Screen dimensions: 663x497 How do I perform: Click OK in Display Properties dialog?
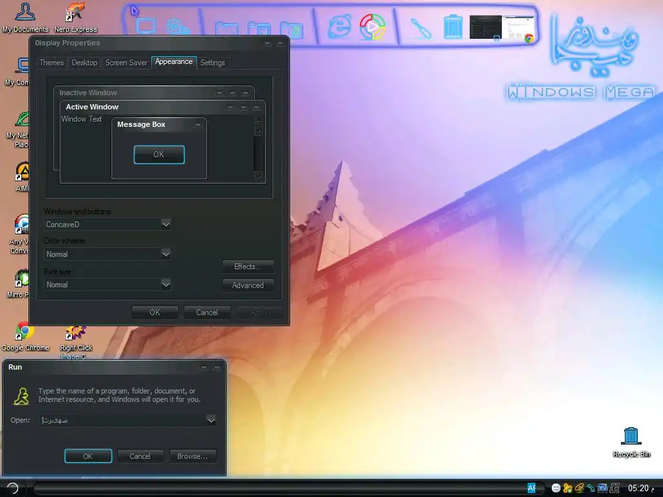pos(155,313)
